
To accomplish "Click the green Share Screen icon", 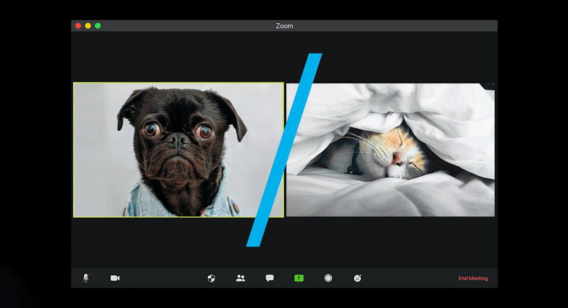I will tap(299, 278).
